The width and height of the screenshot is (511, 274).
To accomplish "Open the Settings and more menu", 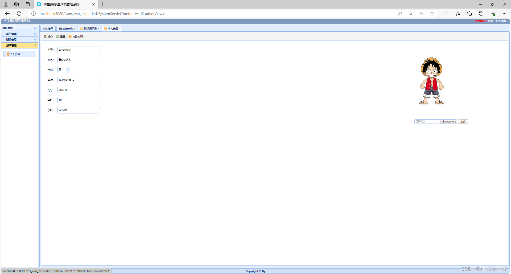I will tap(505, 14).
